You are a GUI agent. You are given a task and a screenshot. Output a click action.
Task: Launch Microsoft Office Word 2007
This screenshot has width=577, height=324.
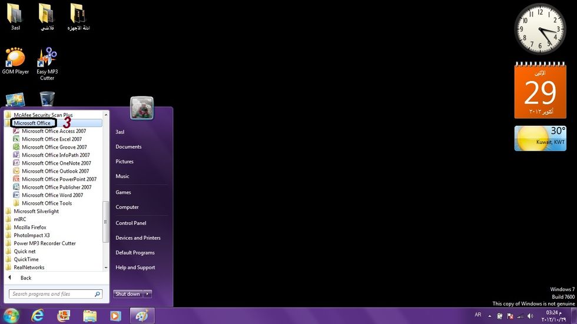(x=52, y=195)
